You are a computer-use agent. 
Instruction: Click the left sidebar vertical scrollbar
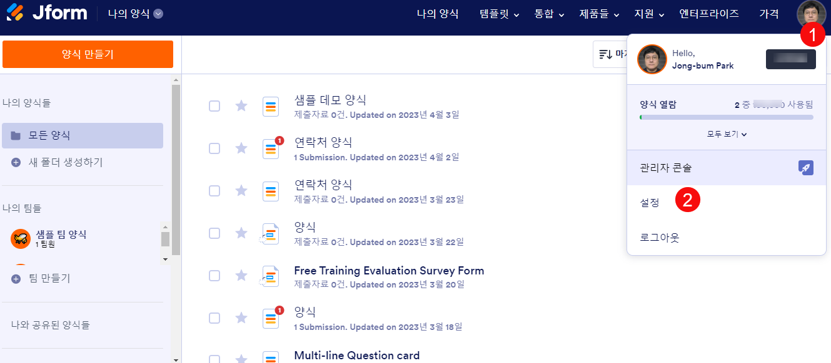(x=176, y=170)
